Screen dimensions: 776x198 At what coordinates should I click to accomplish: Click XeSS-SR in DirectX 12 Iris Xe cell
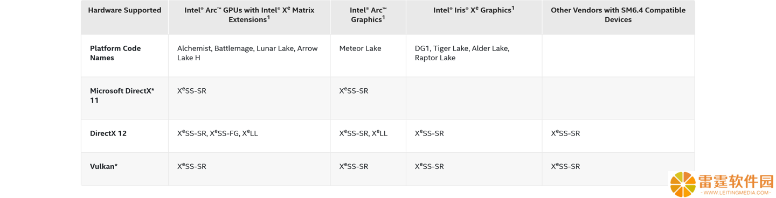coord(429,133)
